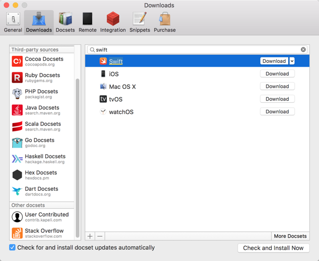Select the Cocoa Docsets source icon
The height and width of the screenshot is (261, 319).
point(17,61)
